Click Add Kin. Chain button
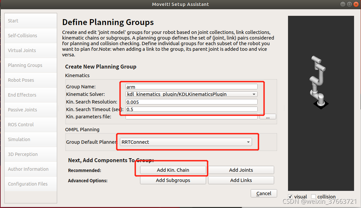This screenshot has width=361, height=208. point(173,170)
